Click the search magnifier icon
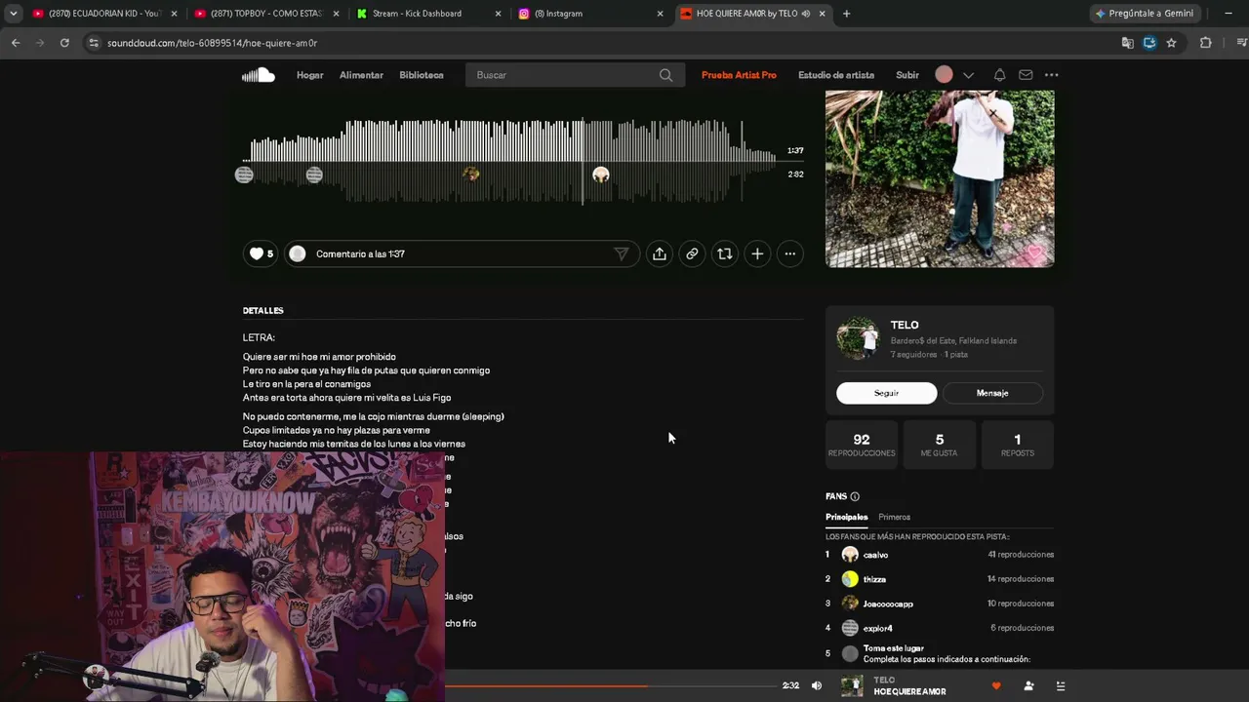This screenshot has width=1249, height=702. point(665,75)
